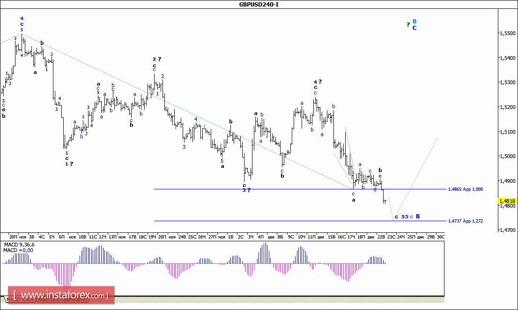Screen dimensions: 518x310
Task: Click the 1,5500 price scale label
Action: click(x=508, y=33)
